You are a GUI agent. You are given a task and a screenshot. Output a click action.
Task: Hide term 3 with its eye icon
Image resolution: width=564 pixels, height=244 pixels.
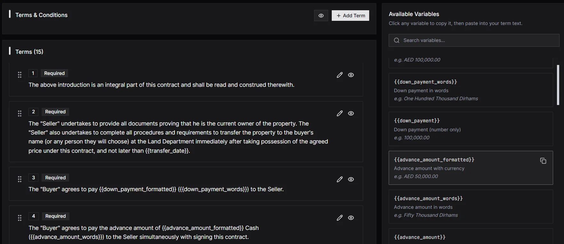click(351, 179)
